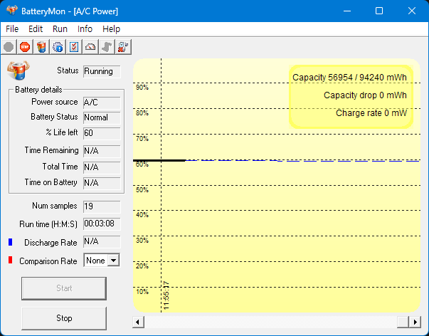Click the 11:55:17 time marker on chart
The width and height of the screenshot is (429, 336).
pos(166,295)
